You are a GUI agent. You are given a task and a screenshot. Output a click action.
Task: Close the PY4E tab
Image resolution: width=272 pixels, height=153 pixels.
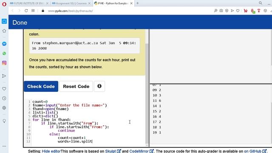[x=131, y=3]
